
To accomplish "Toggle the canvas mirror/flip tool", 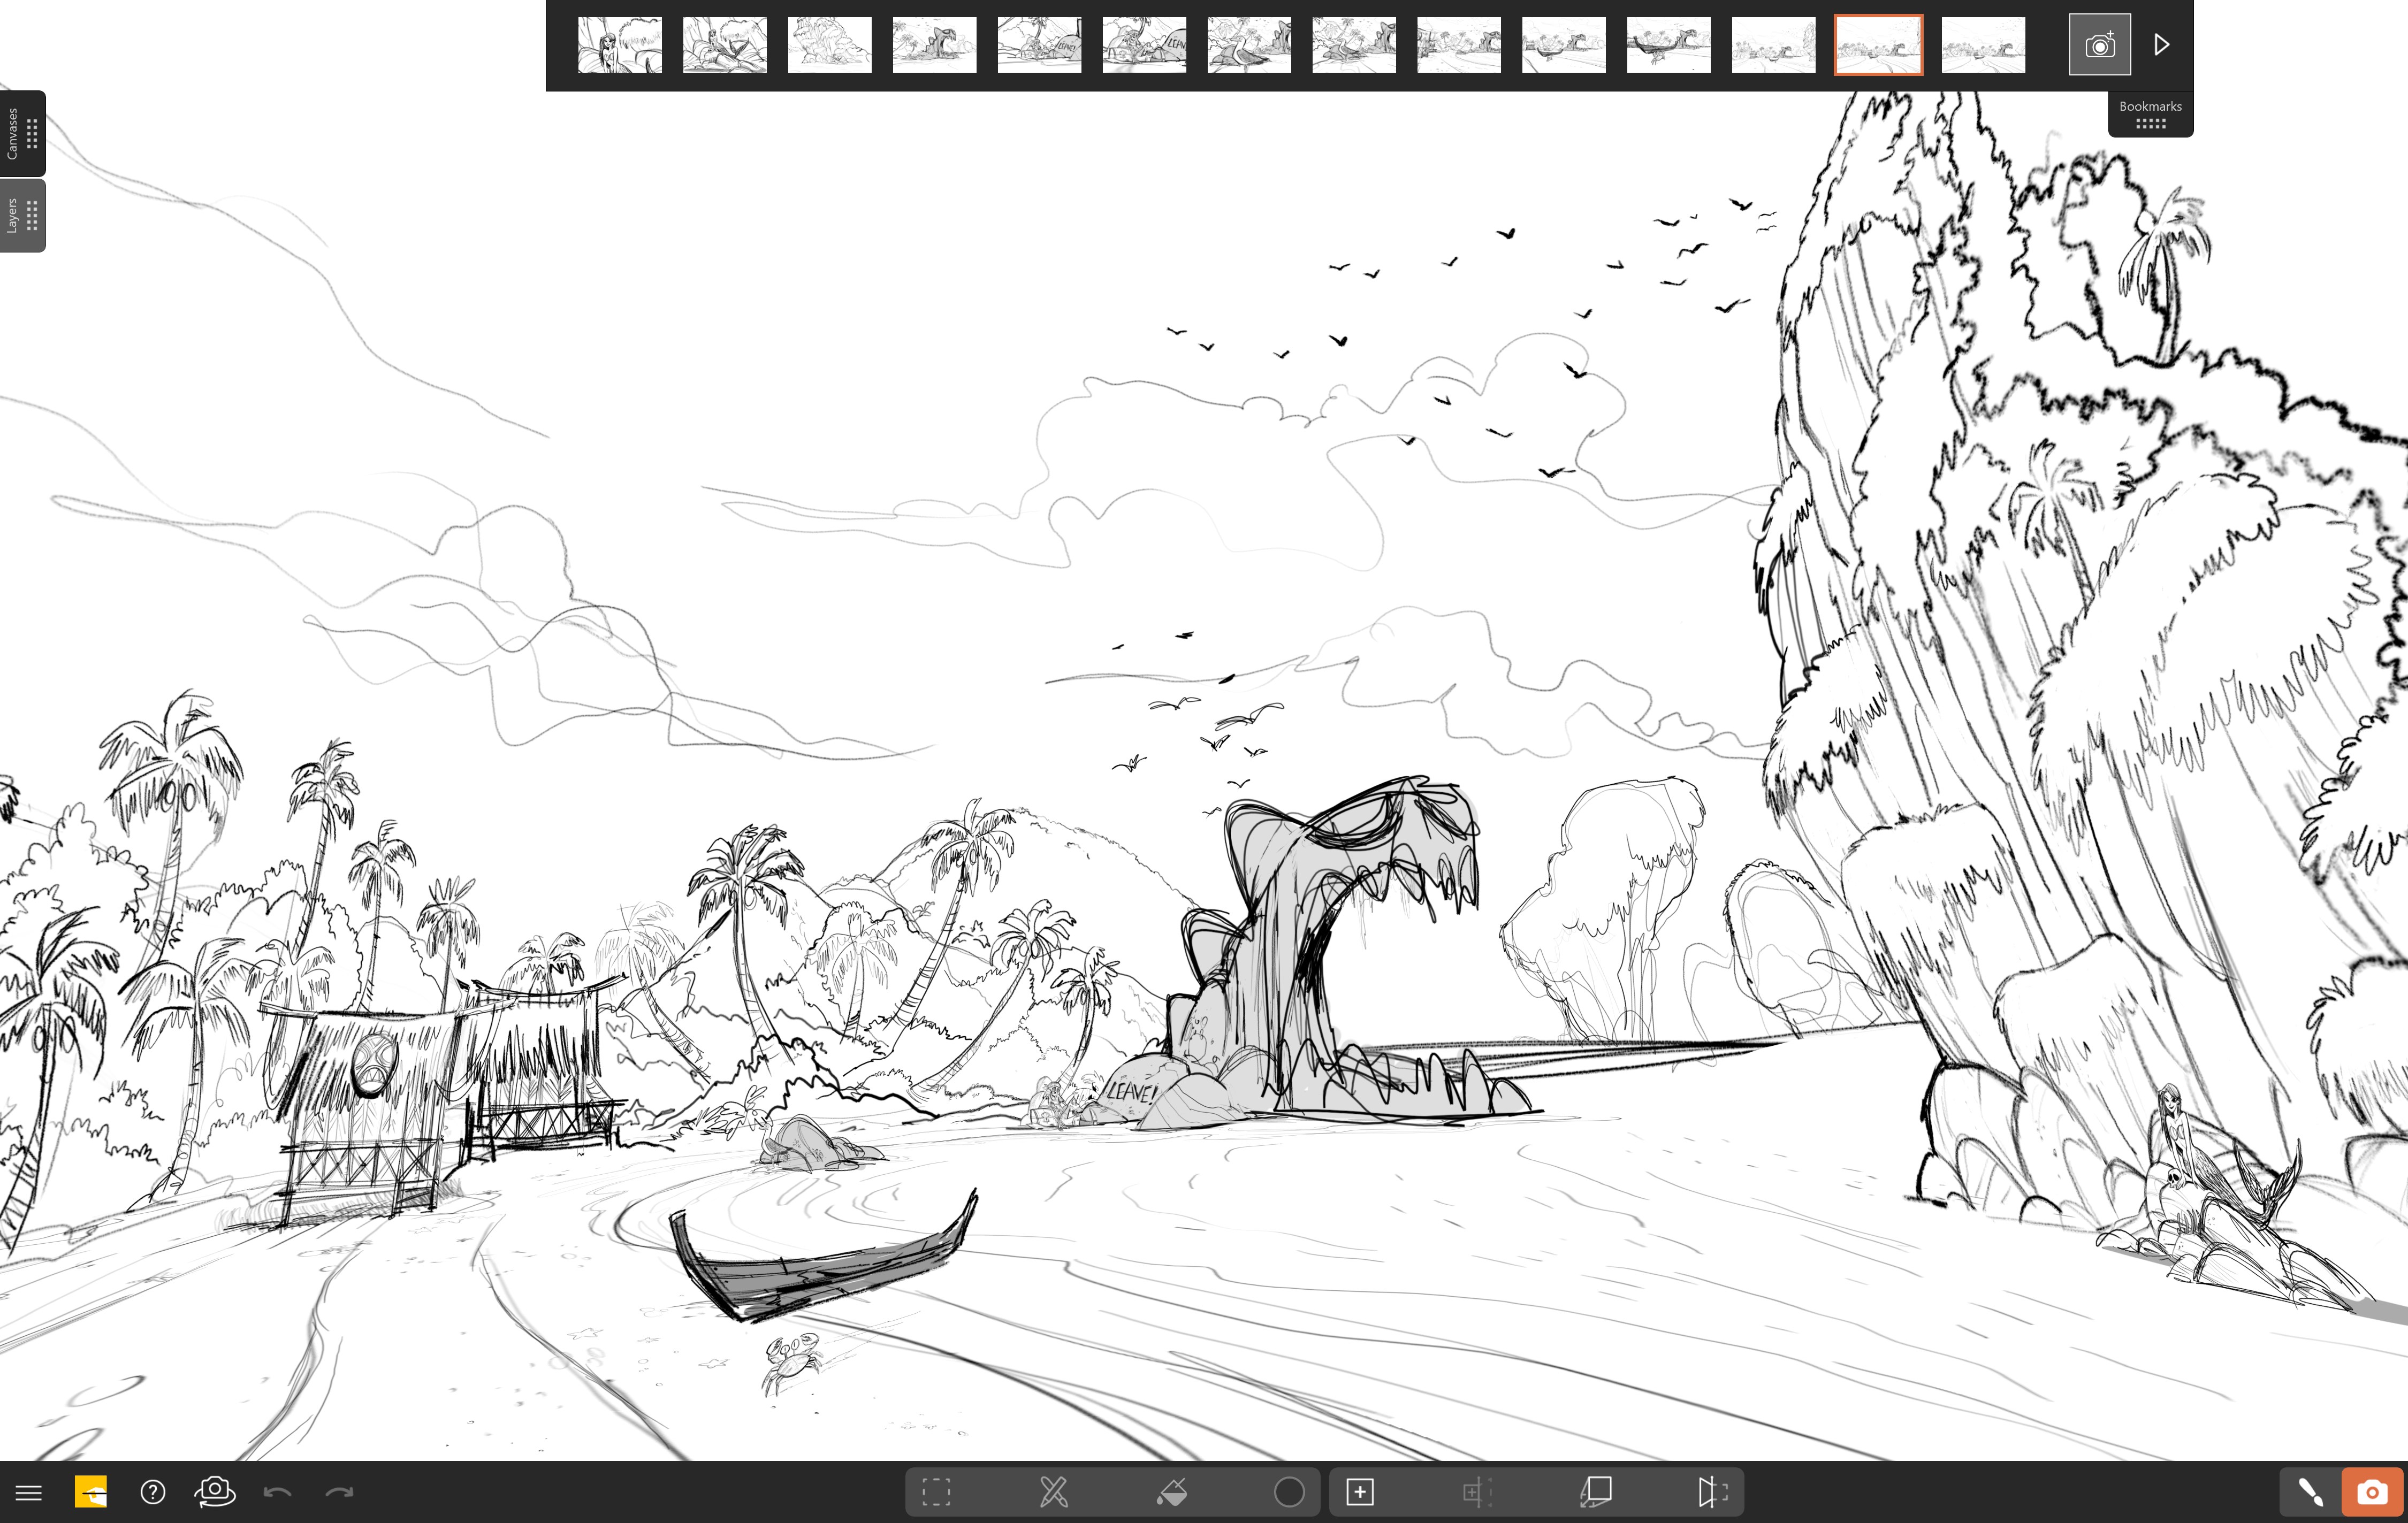I will coord(1713,1491).
